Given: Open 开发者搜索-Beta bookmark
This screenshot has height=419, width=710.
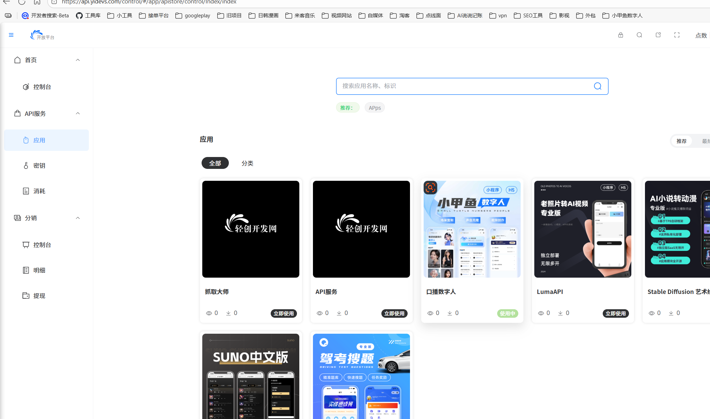Looking at the screenshot, I should pos(45,16).
